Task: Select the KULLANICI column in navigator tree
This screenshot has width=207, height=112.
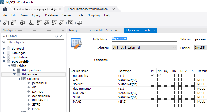Action: (x=40, y=100)
